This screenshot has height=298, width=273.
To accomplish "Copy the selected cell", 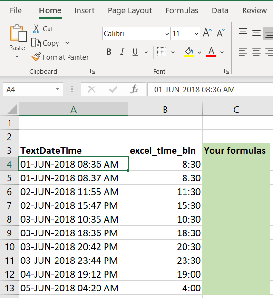I will coord(45,43).
